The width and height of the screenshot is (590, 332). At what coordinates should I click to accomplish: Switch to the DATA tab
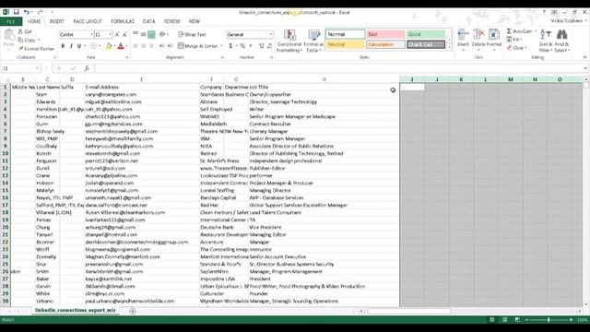pos(149,21)
